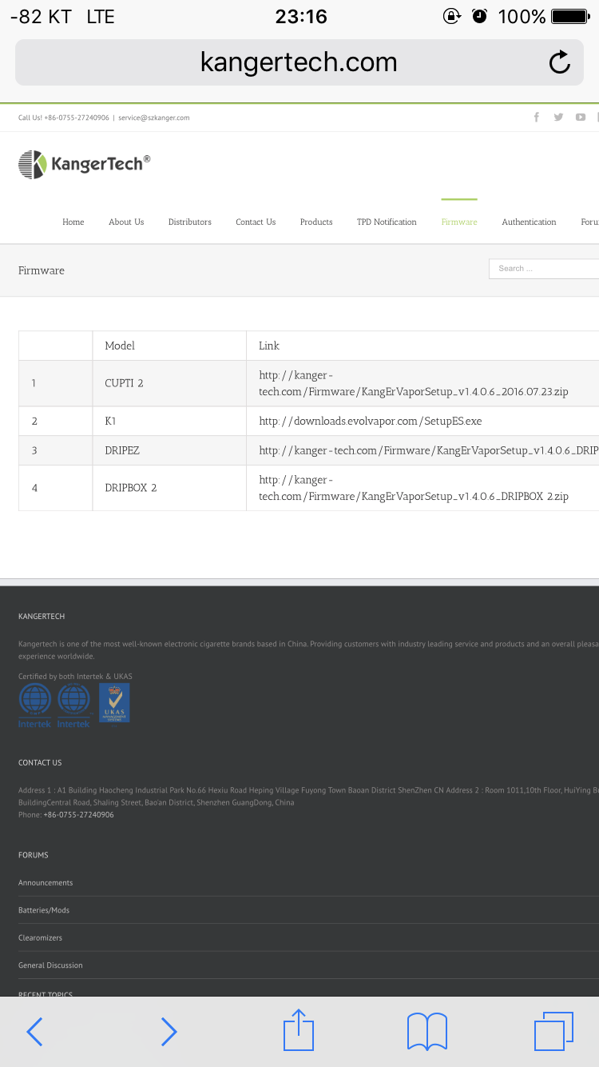Open the CUPTI 2 firmware zip link
The height and width of the screenshot is (1067, 599).
(x=414, y=383)
